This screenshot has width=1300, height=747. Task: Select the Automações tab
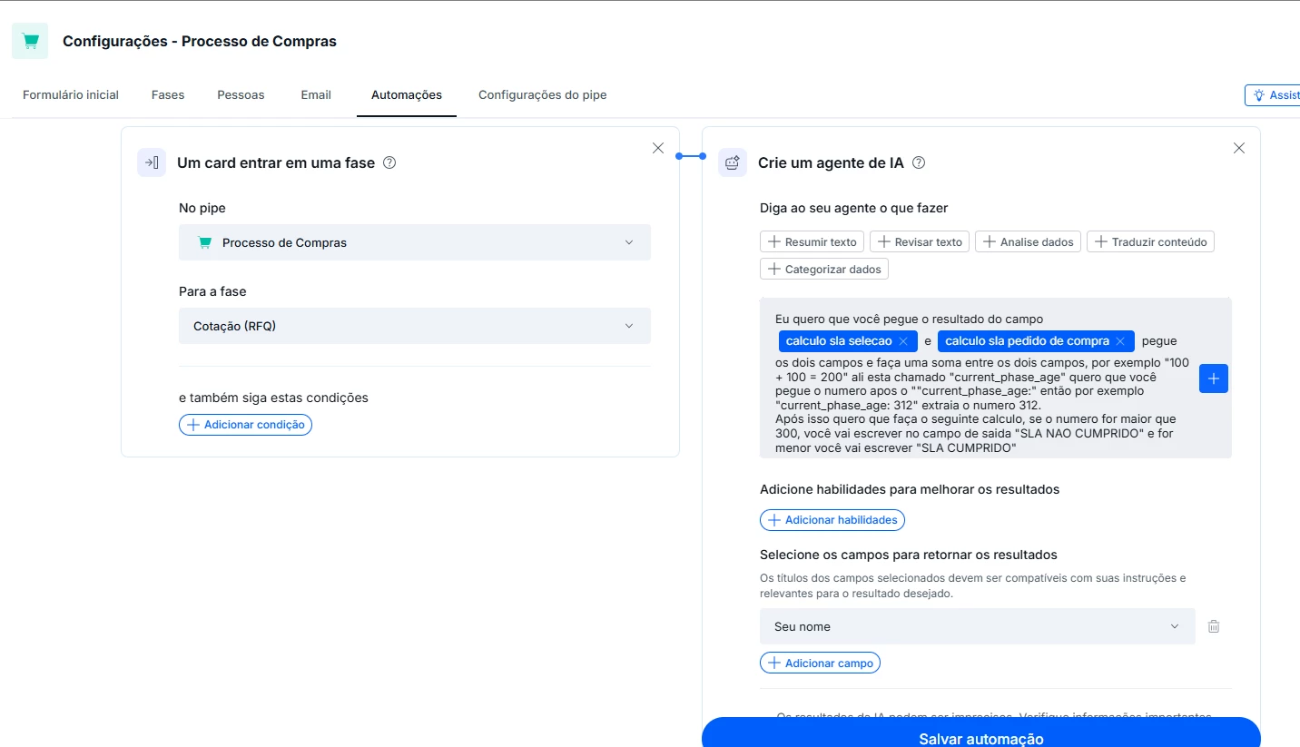(x=407, y=94)
